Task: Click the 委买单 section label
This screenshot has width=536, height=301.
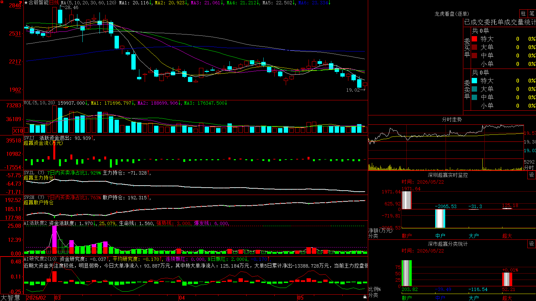Action: (467, 47)
